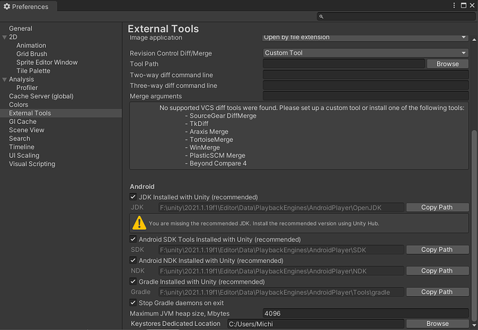
Task: Click the yellow JDK warning icon
Action: (139, 223)
